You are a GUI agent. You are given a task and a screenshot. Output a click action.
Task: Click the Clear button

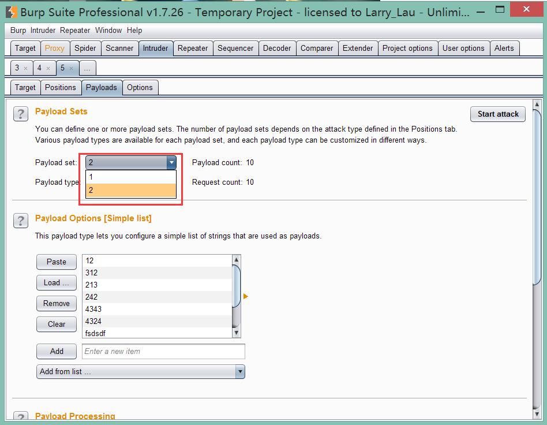(x=57, y=324)
